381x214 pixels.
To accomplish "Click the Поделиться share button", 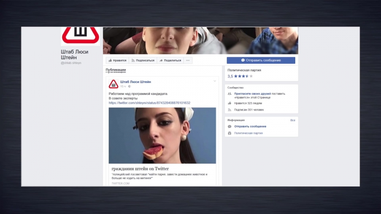I will point(170,60).
